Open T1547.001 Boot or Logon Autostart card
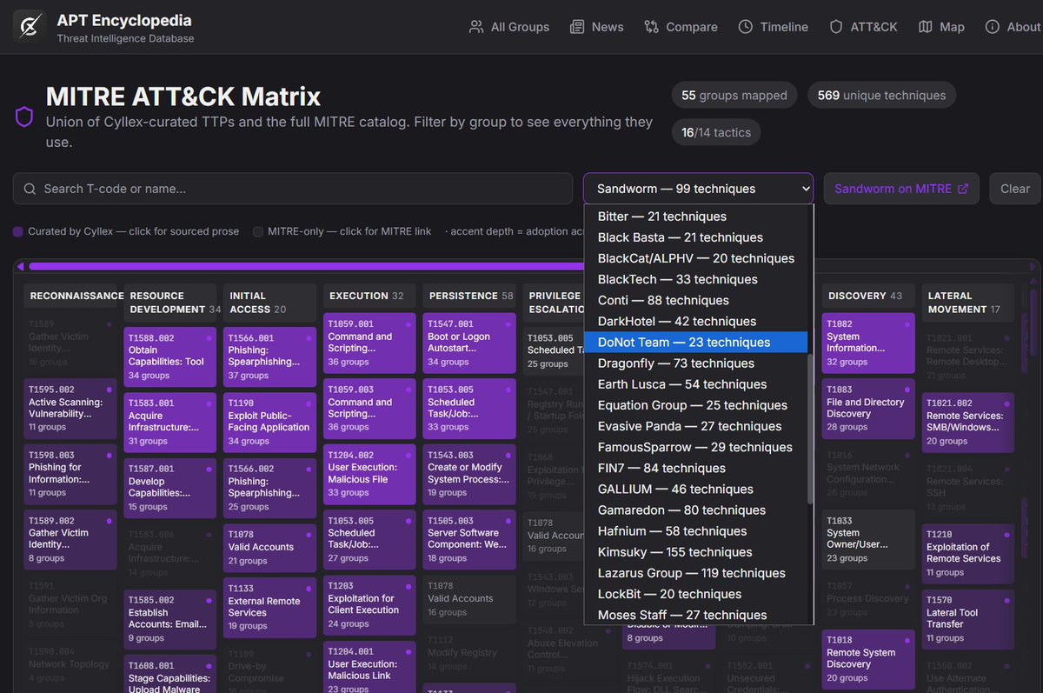The width and height of the screenshot is (1043, 693). tap(470, 343)
